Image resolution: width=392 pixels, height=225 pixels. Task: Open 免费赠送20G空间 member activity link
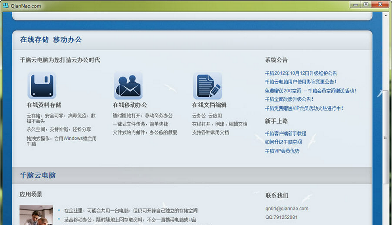(310, 91)
